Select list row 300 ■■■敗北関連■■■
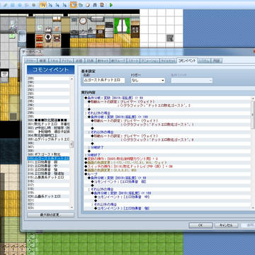 coord(48,120)
